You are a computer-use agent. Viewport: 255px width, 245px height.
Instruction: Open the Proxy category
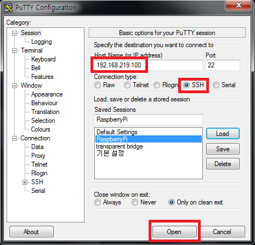38,156
